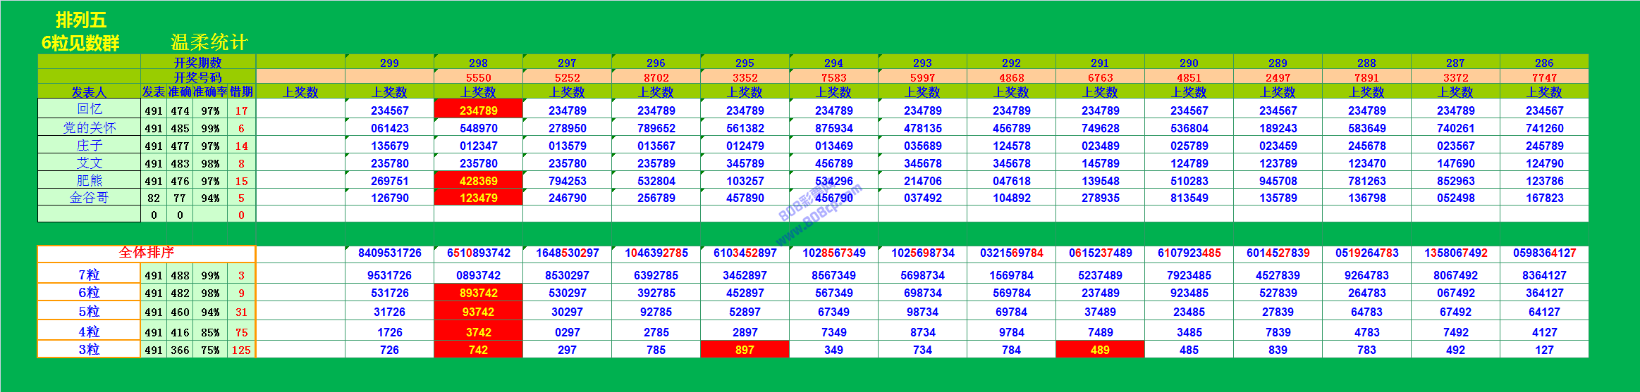Click the author name 回忆
Viewport: 1640px width, 392px height.
click(89, 109)
